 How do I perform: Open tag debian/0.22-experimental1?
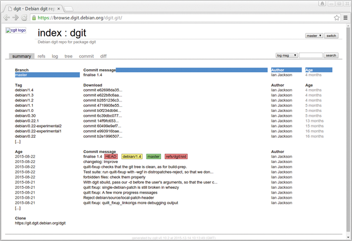coord(38,131)
